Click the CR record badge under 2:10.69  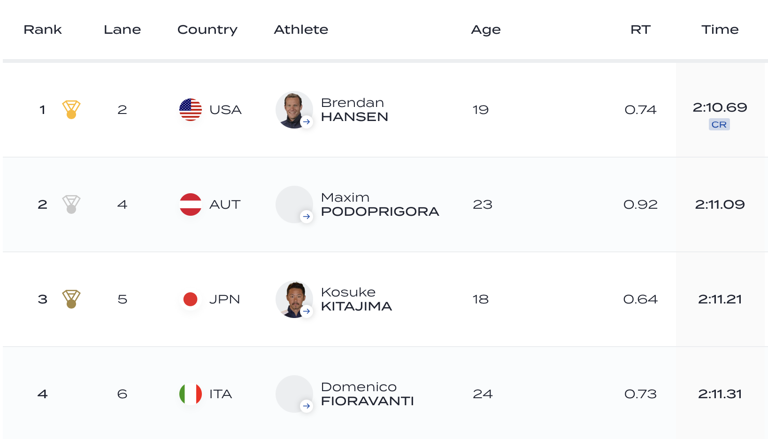click(719, 124)
